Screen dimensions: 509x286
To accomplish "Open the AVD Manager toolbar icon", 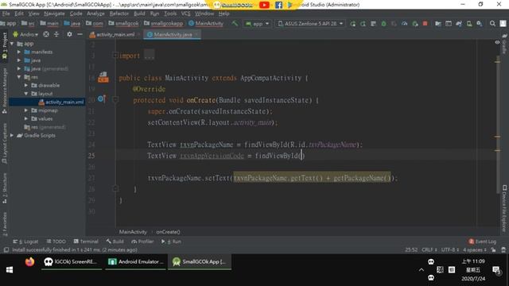I will (x=469, y=24).
